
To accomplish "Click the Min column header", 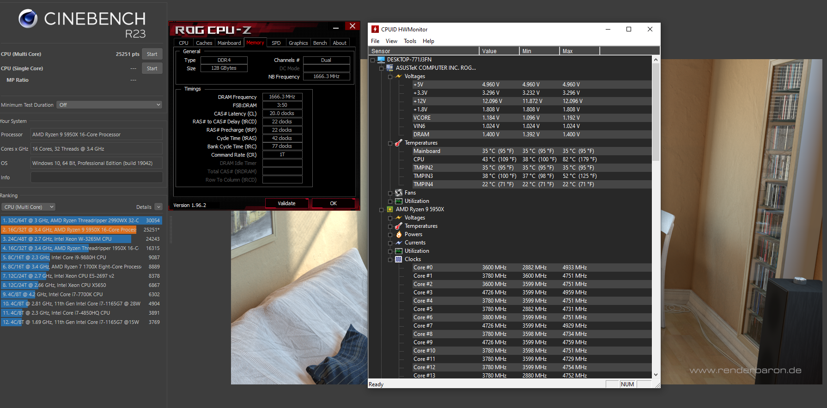I will tap(539, 51).
